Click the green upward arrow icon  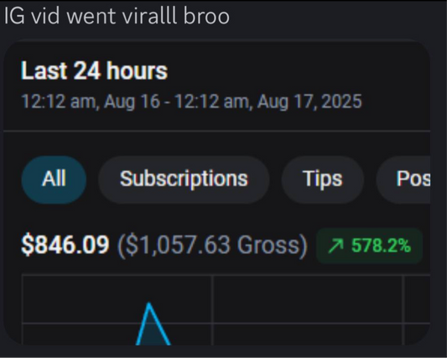[336, 246]
